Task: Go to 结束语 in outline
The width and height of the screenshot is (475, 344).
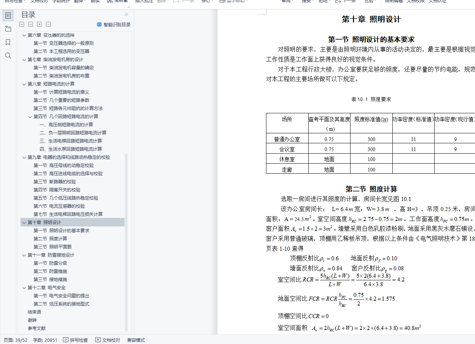Action: tap(34, 312)
